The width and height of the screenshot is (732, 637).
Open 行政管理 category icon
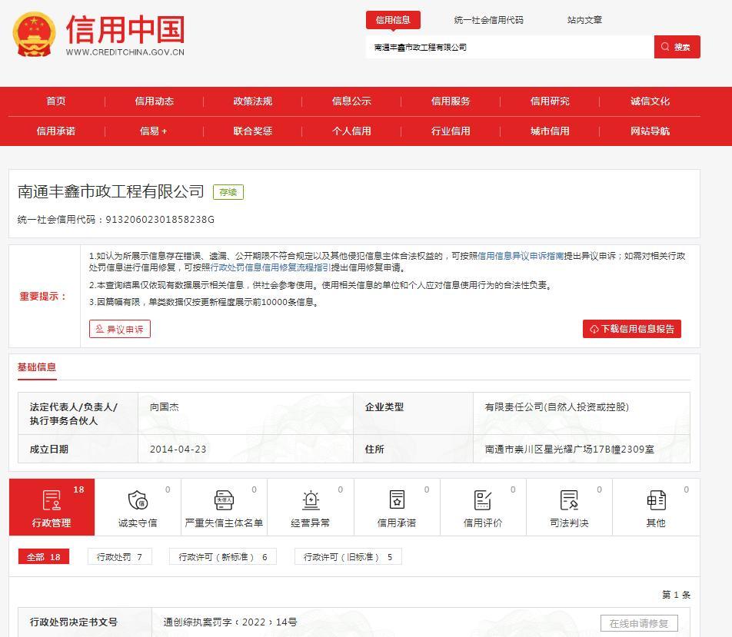[x=52, y=500]
